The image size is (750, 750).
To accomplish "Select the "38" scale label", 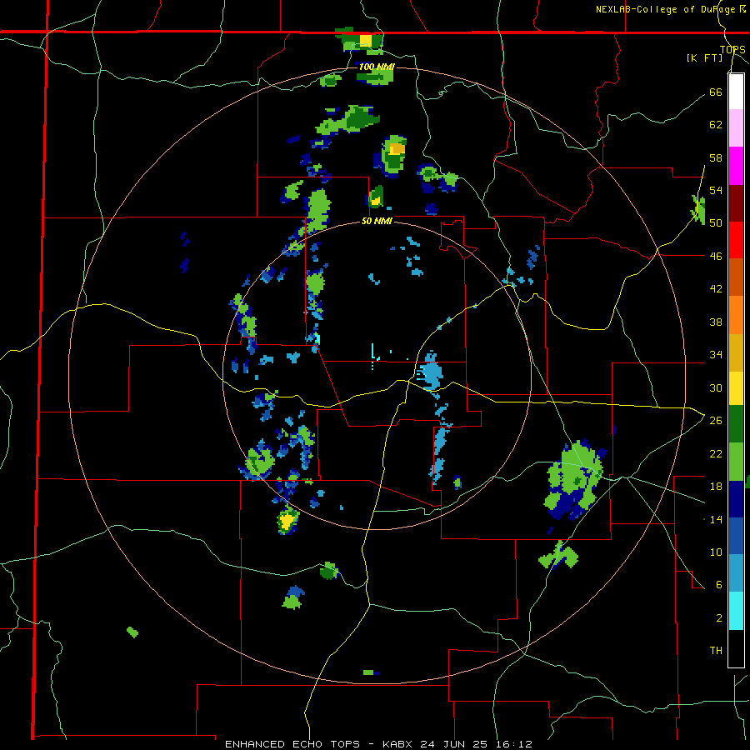I will pyautogui.click(x=716, y=322).
